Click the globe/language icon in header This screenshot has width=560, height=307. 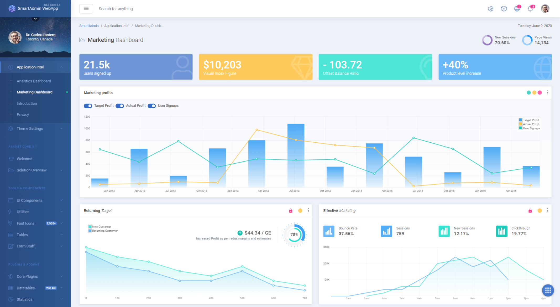click(516, 8)
